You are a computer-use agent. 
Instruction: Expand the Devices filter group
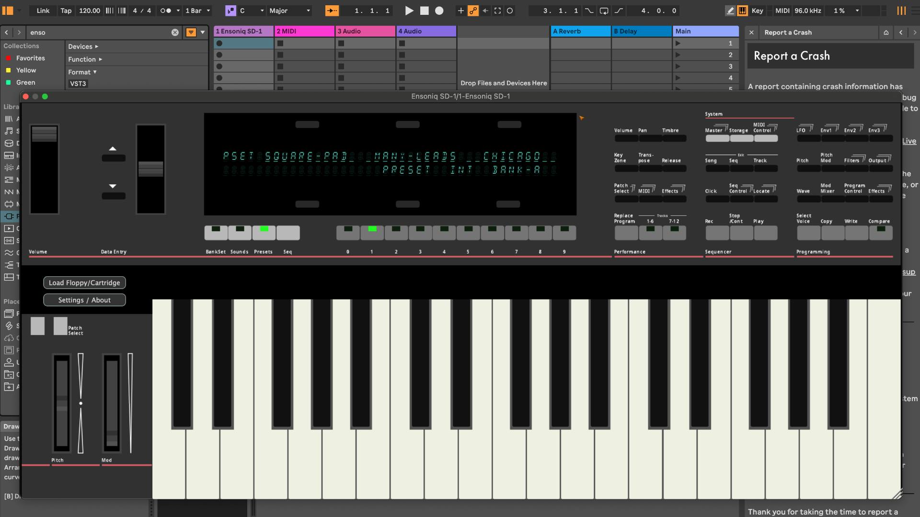[x=83, y=46]
